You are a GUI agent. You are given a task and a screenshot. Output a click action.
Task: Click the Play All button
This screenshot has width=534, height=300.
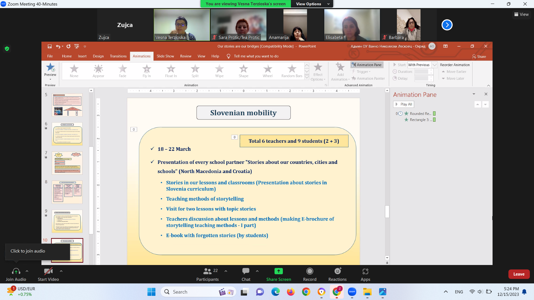[404, 104]
